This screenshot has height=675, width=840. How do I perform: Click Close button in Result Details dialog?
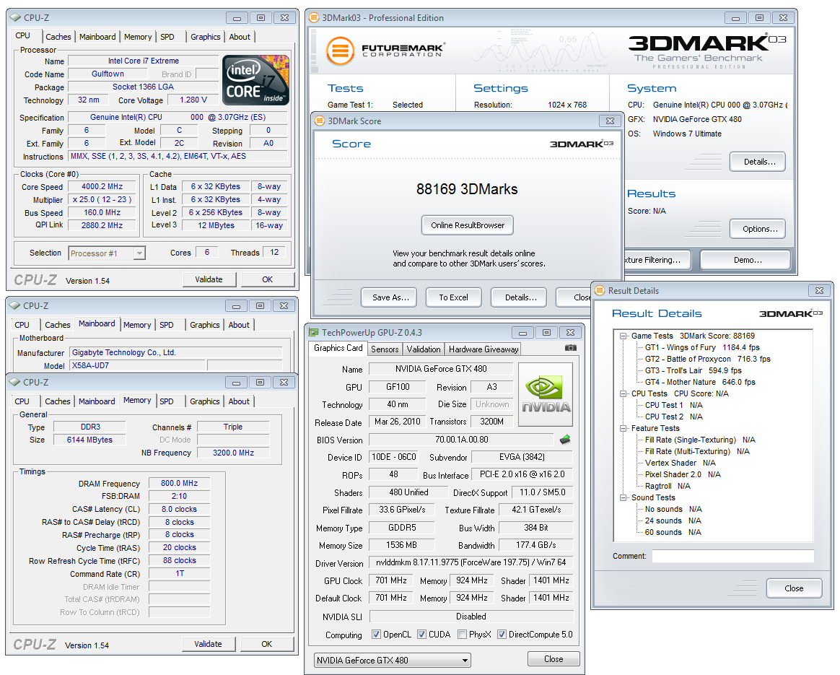pyautogui.click(x=794, y=588)
